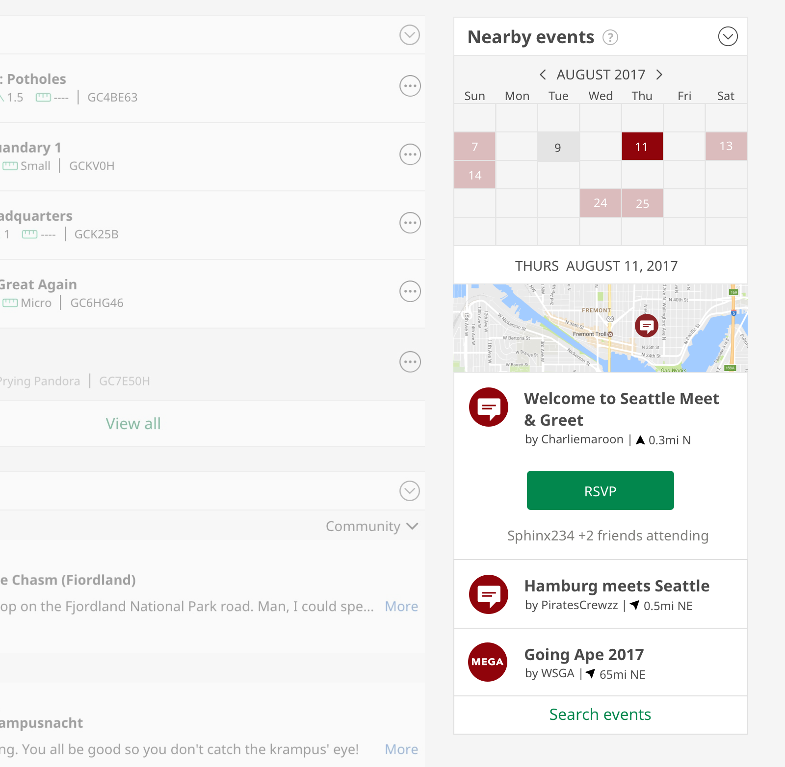
Task: Open options menu for Great Again cache
Action: (x=410, y=291)
